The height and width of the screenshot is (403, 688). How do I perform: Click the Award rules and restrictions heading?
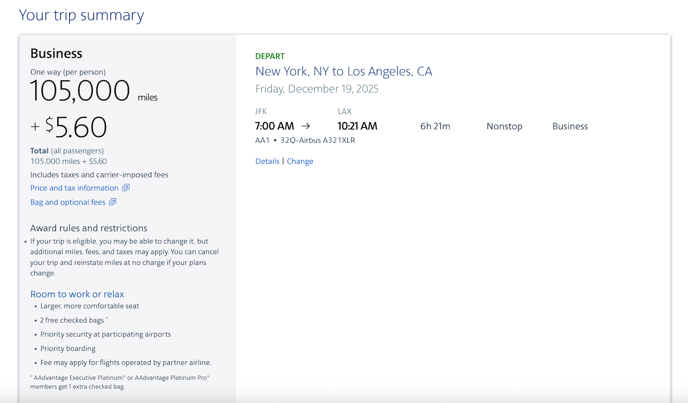tap(89, 228)
